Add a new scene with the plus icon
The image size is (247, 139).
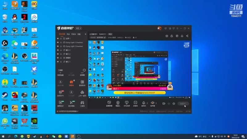point(86,34)
